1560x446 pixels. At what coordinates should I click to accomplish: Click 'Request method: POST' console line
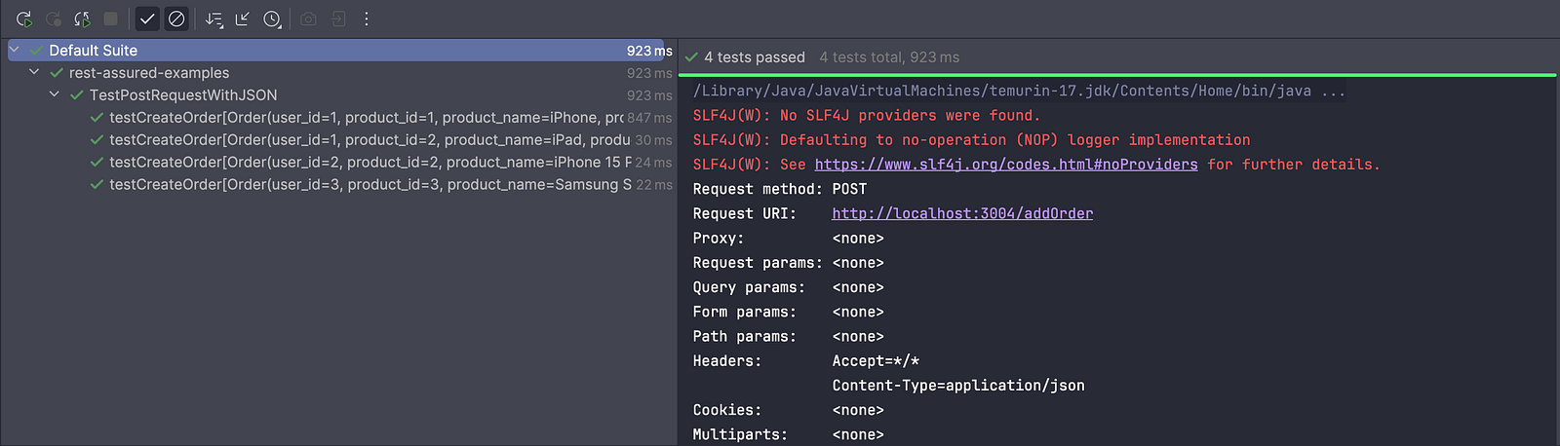[779, 189]
